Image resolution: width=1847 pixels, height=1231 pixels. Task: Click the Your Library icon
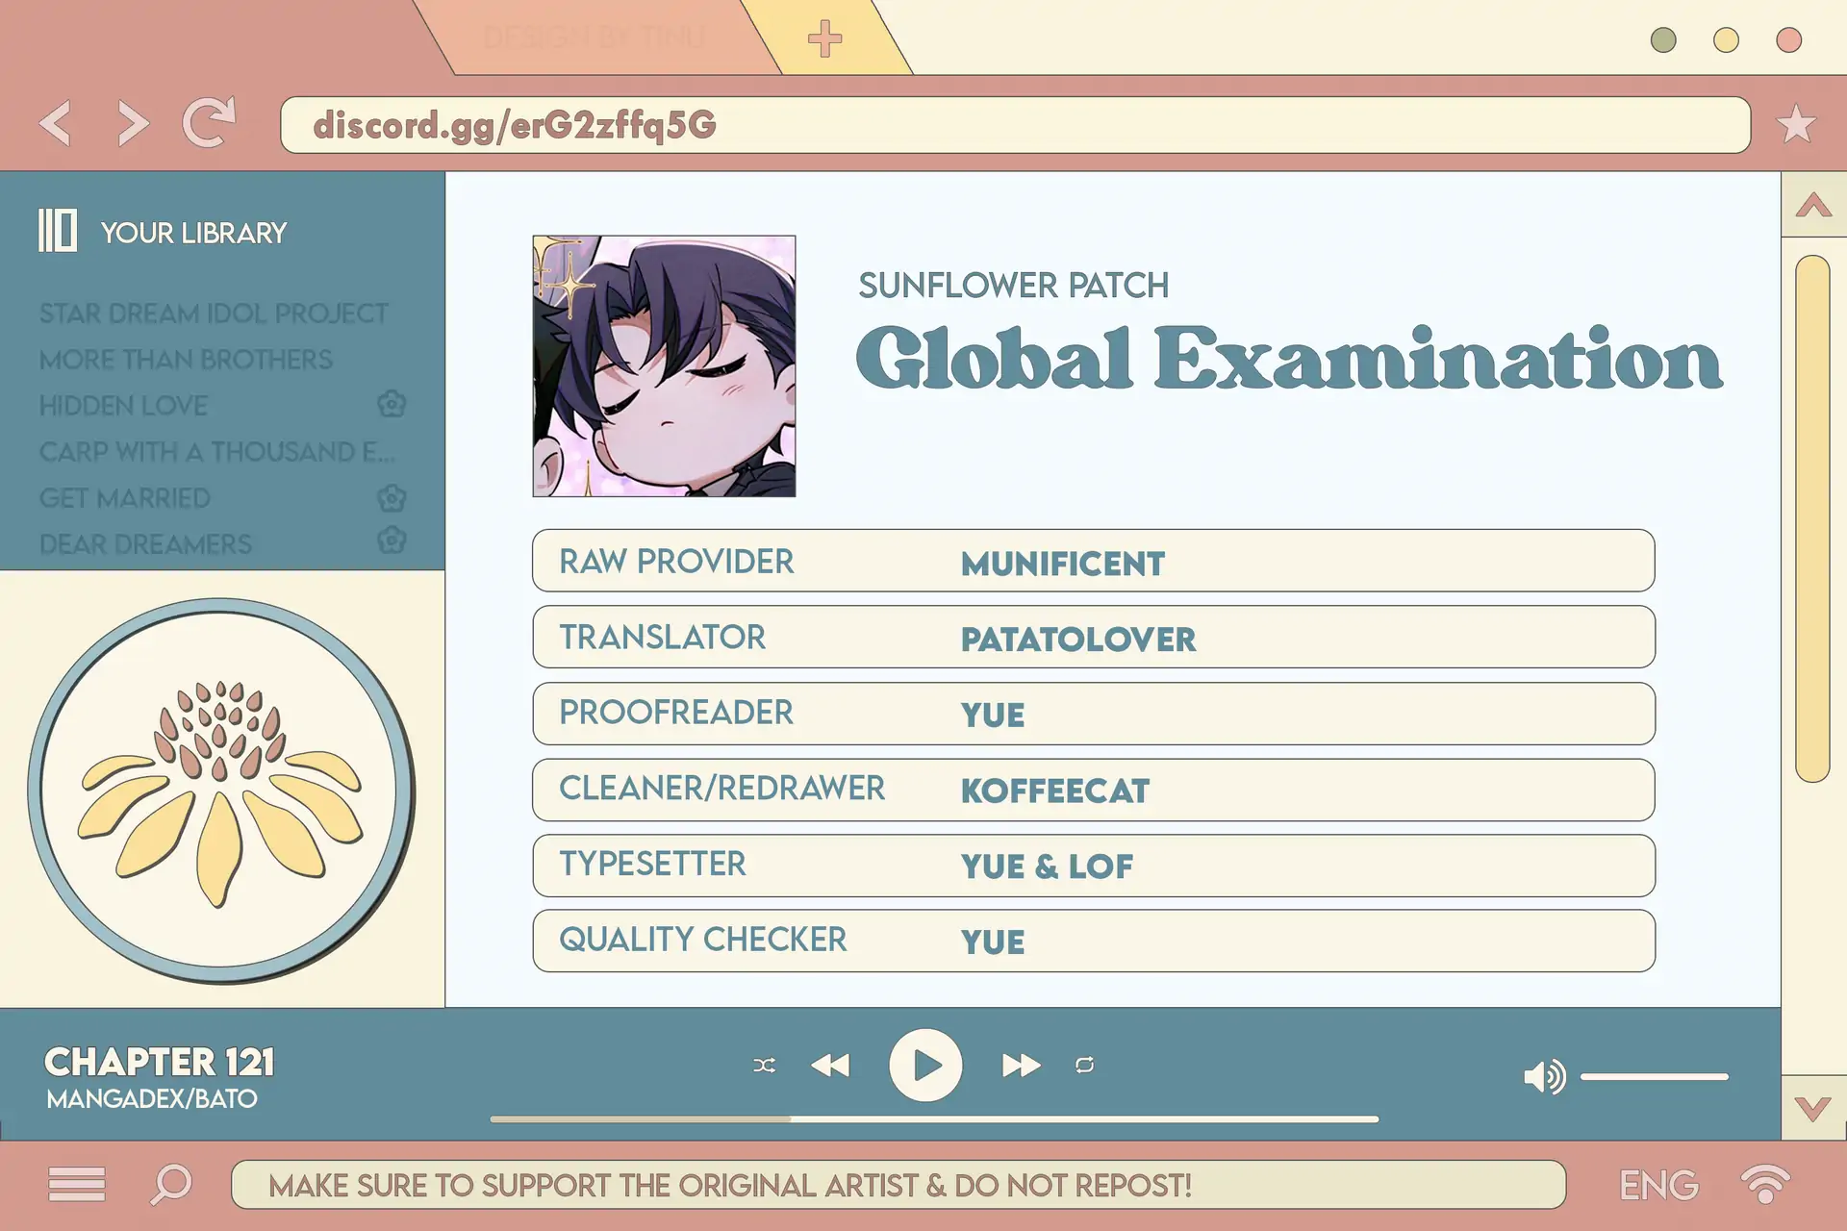58,232
